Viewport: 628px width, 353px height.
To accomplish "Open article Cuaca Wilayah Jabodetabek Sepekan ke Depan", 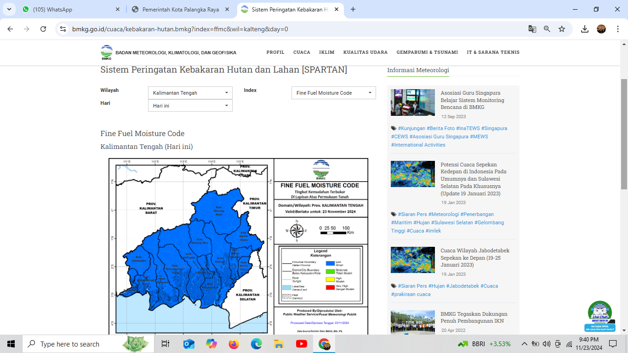I will tap(475, 258).
